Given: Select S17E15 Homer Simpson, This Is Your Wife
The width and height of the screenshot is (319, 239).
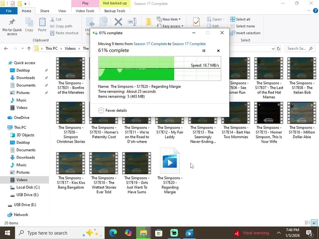Looking at the screenshot, I should [269, 122].
